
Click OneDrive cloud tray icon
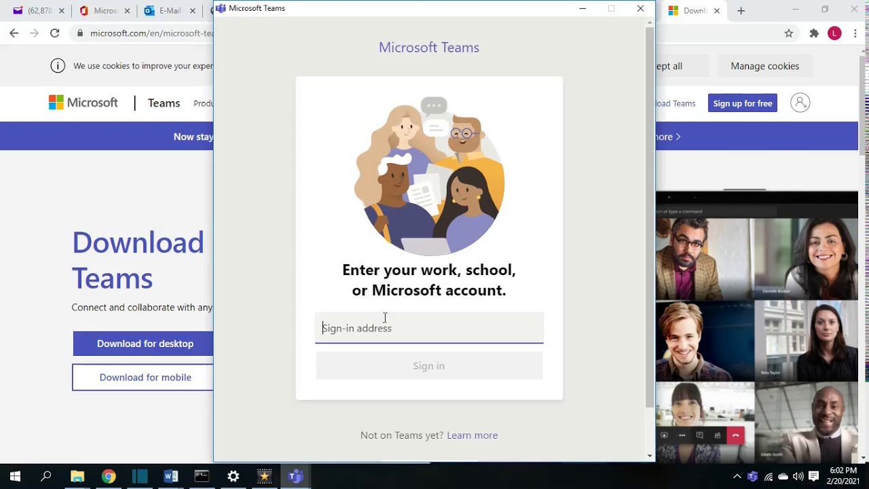point(783,477)
